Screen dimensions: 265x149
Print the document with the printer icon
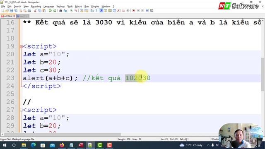pos(29,11)
